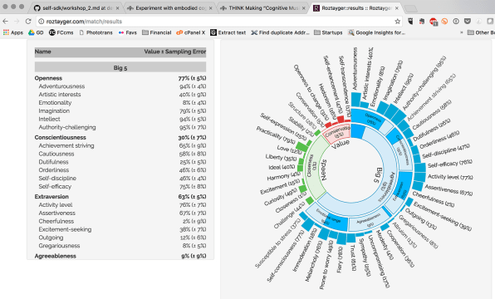Expand the Startups bookmarks folder
Viewport: 495px width, 299px height.
328,32
